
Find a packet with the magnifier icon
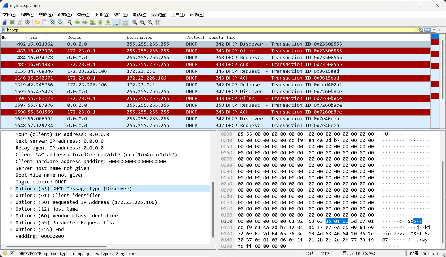coord(70,22)
